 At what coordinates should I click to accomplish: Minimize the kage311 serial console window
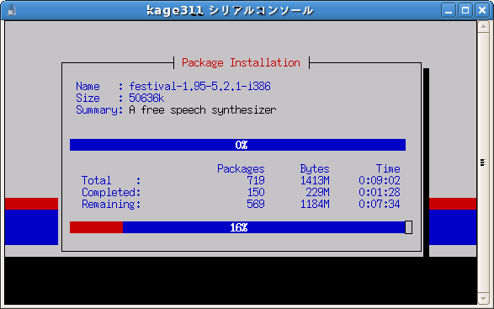[449, 10]
